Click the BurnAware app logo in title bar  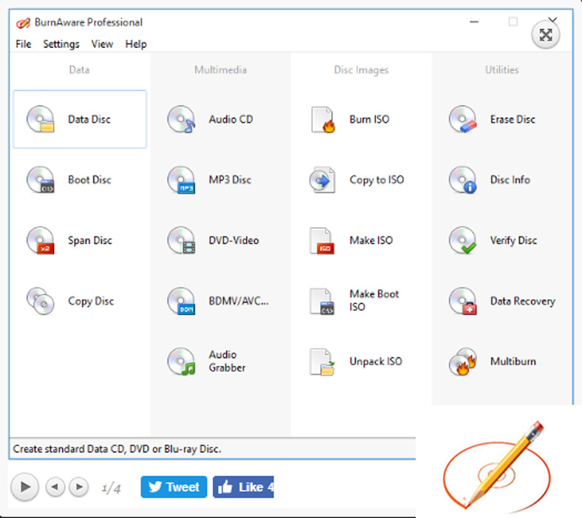pyautogui.click(x=23, y=23)
